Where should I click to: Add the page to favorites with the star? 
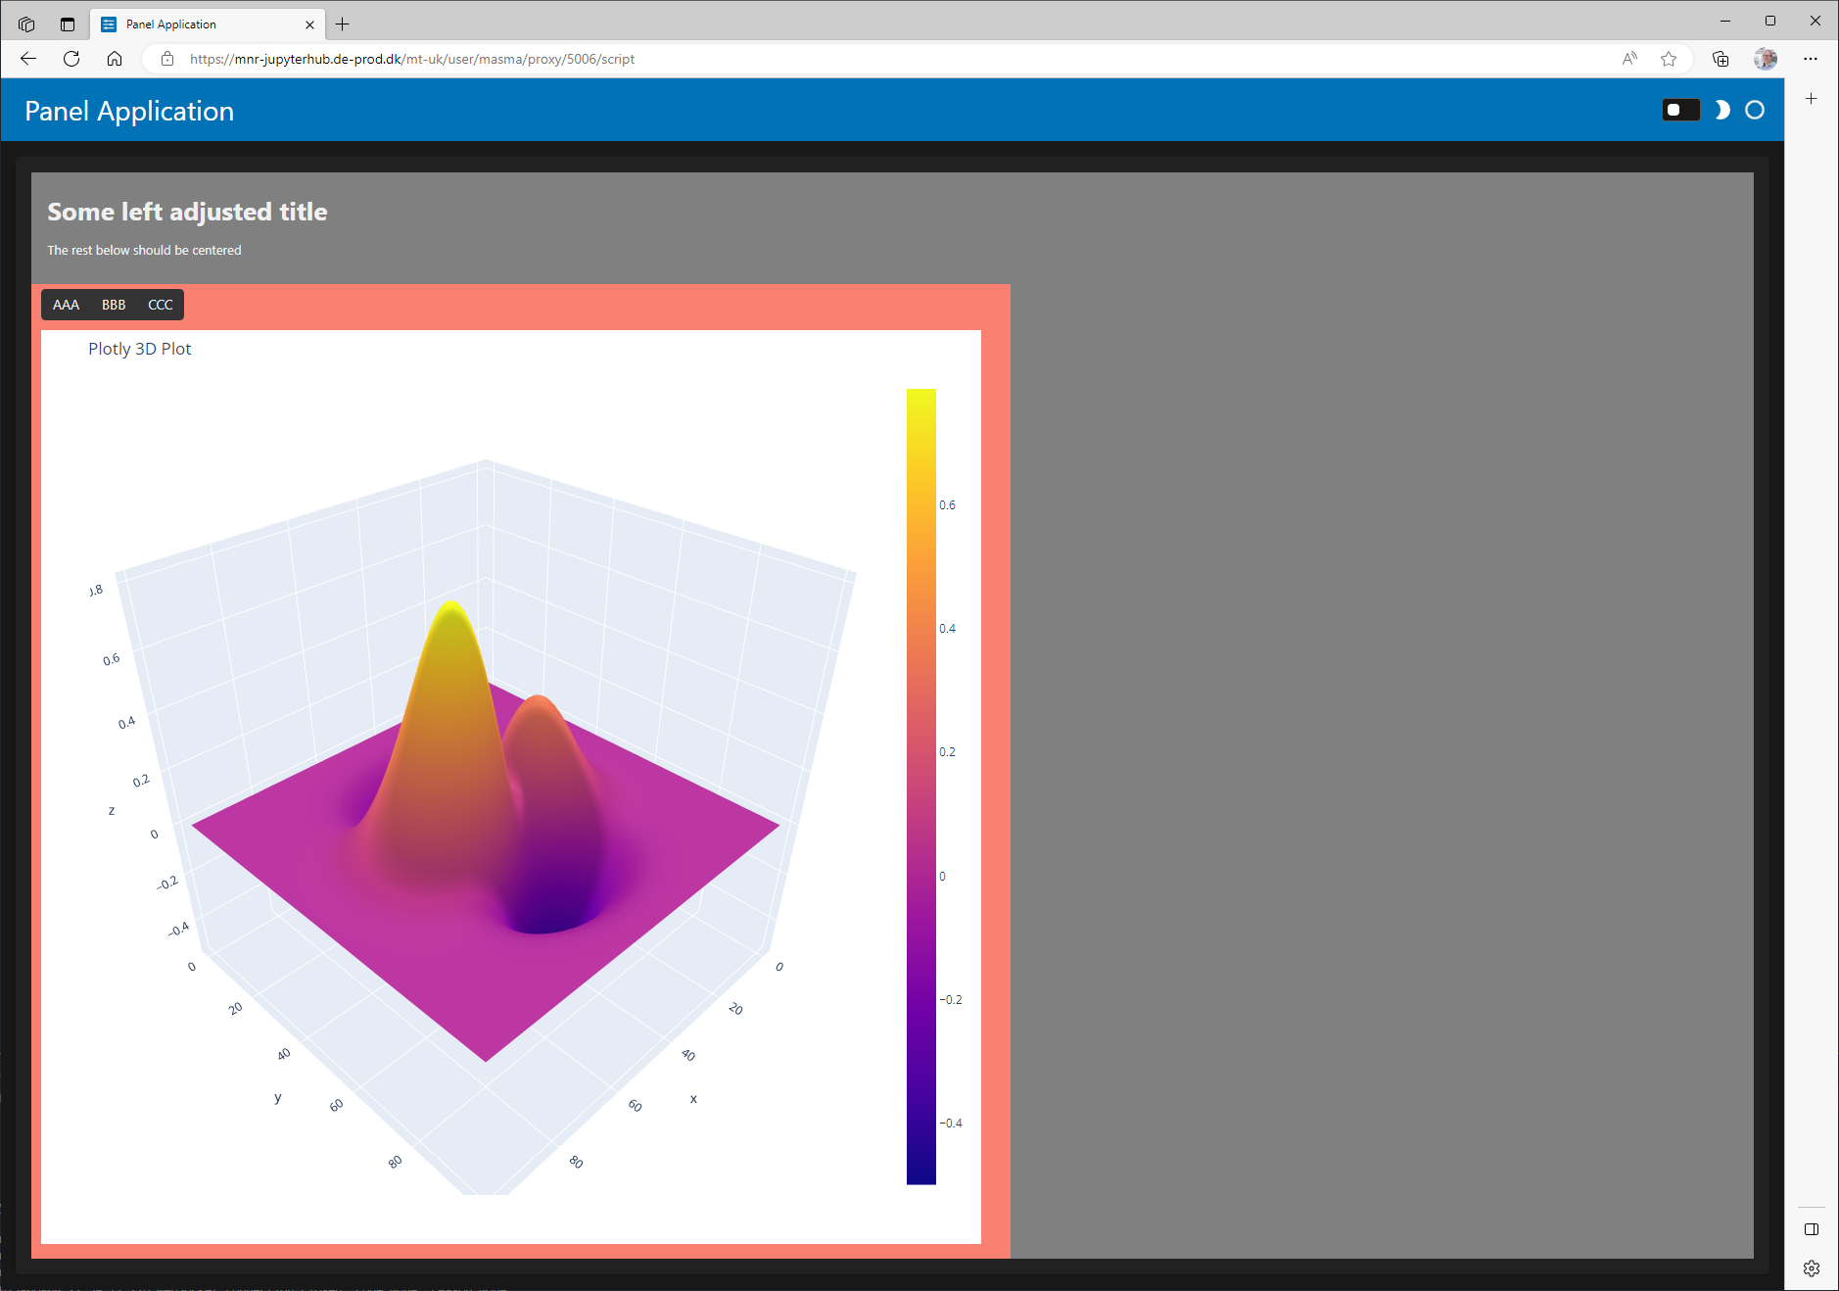click(x=1670, y=59)
